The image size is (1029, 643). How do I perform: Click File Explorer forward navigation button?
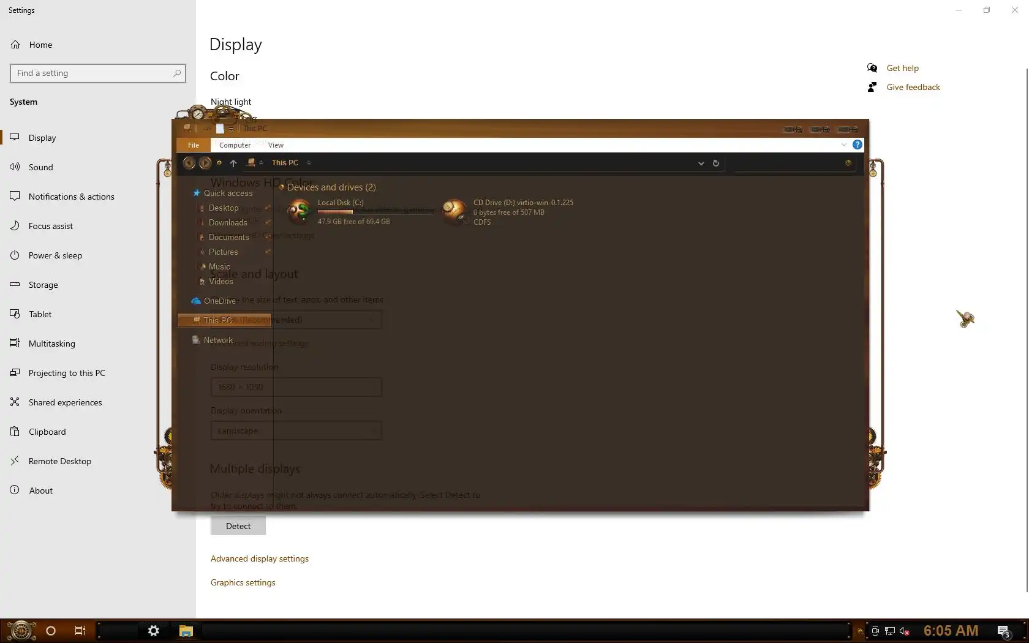(205, 163)
